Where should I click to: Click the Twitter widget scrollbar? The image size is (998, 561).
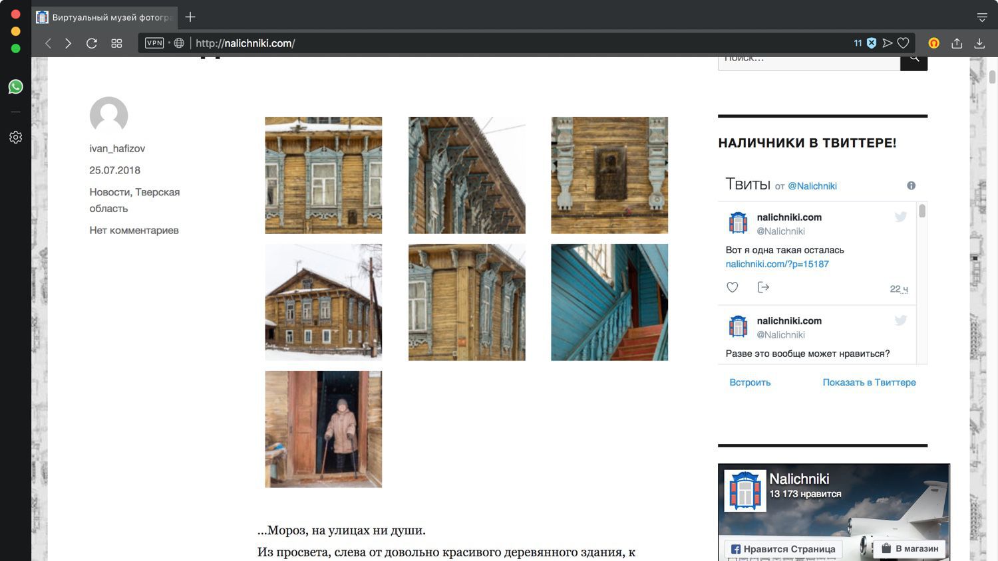[922, 211]
